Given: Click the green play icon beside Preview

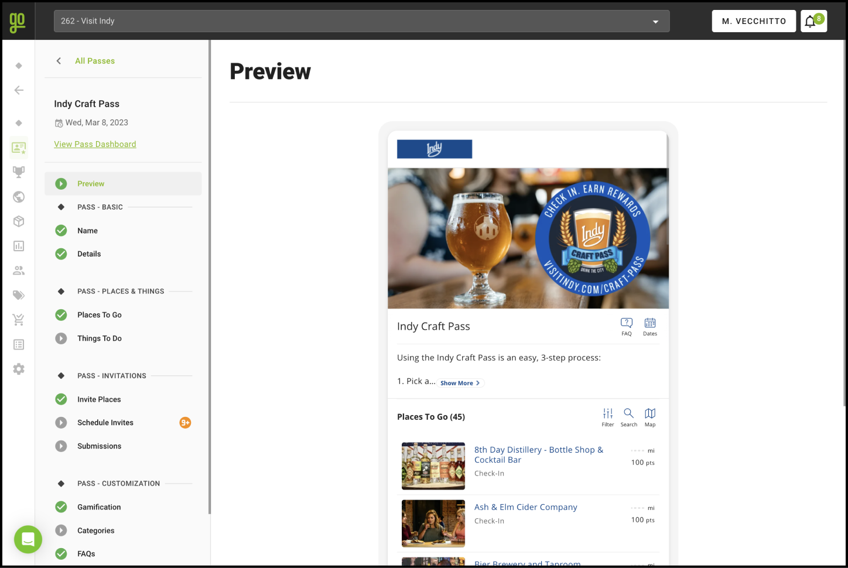Looking at the screenshot, I should (x=61, y=184).
